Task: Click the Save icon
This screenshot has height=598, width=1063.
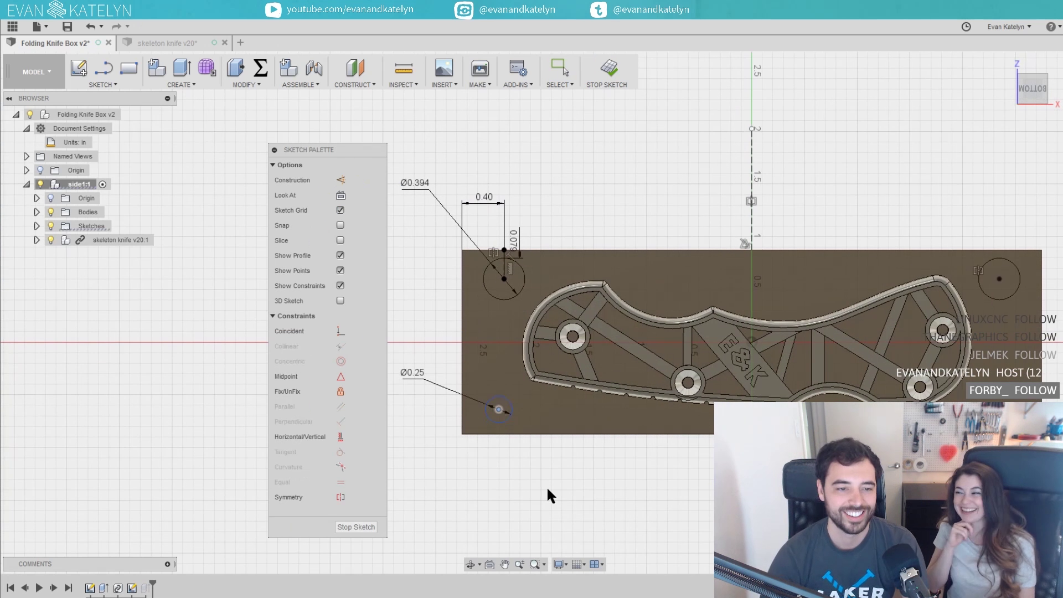Action: (68, 27)
